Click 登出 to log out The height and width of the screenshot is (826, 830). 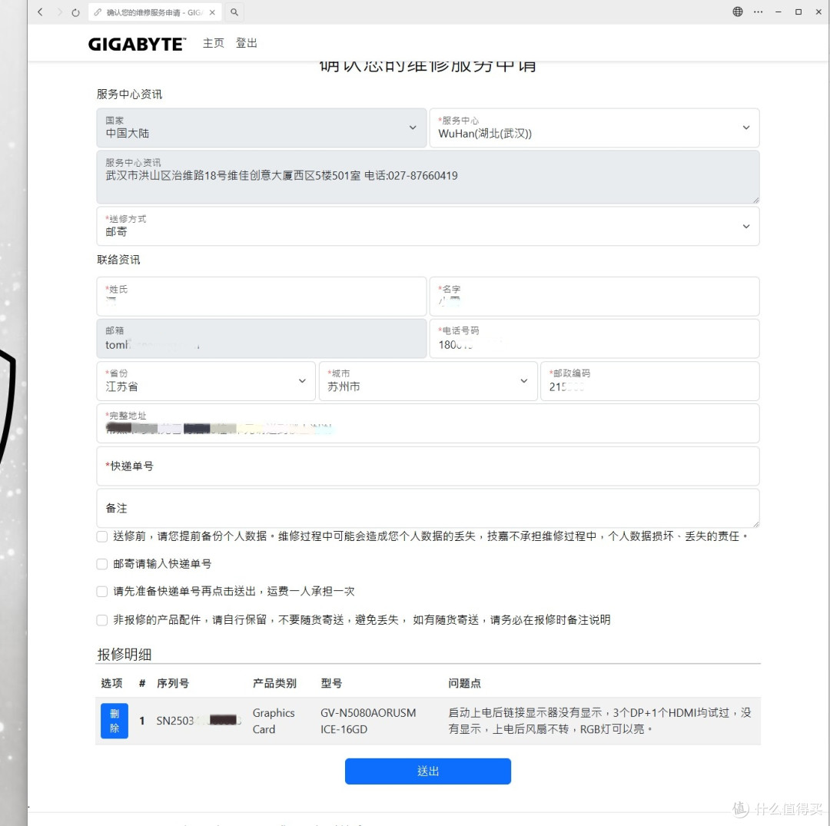pyautogui.click(x=246, y=43)
